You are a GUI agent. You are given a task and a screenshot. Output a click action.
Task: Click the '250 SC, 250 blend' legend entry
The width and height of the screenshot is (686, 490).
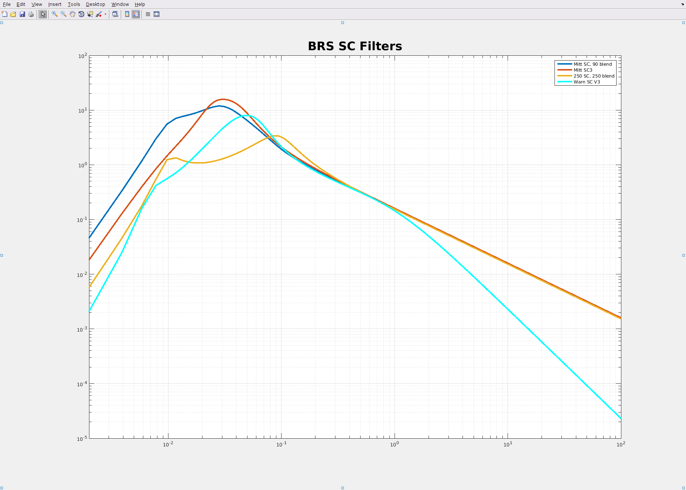594,76
